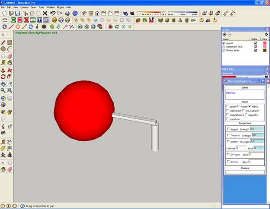Make Physics joints the active layer
This screenshot has width=270, height=209.
[224, 51]
